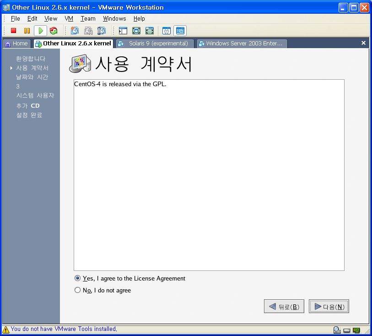Click the 다음(N) next button
Screen dimensions: 372x336
pos(329,307)
